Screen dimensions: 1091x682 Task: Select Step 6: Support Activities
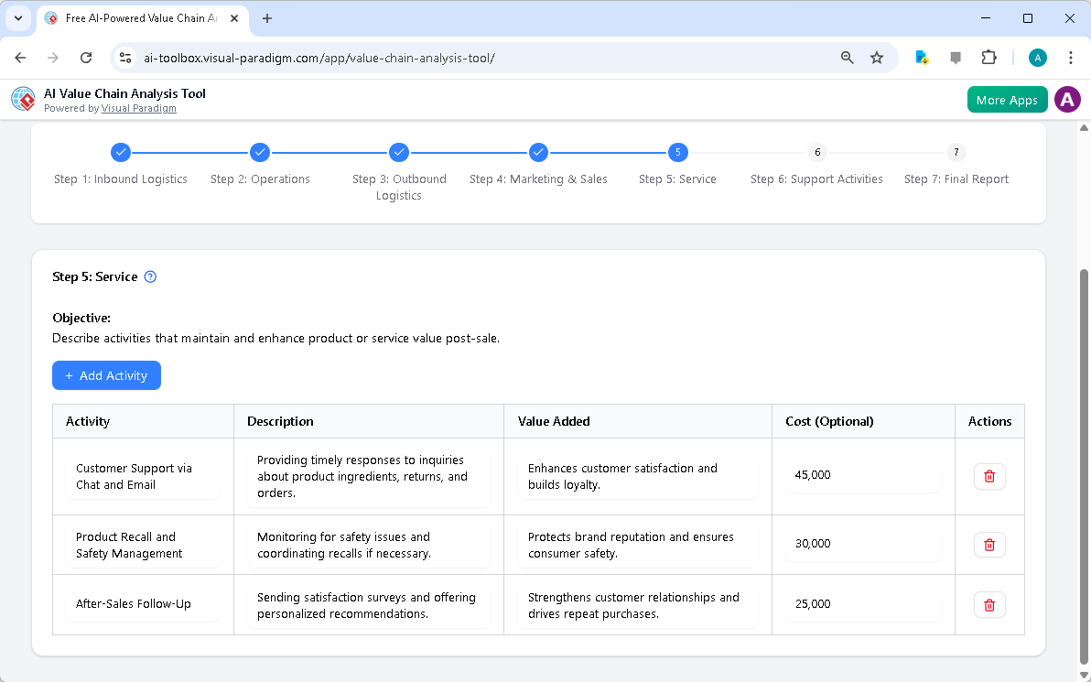(816, 152)
